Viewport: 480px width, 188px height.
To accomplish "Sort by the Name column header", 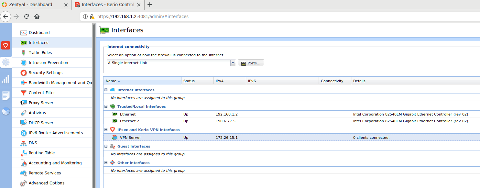I will click(142, 81).
